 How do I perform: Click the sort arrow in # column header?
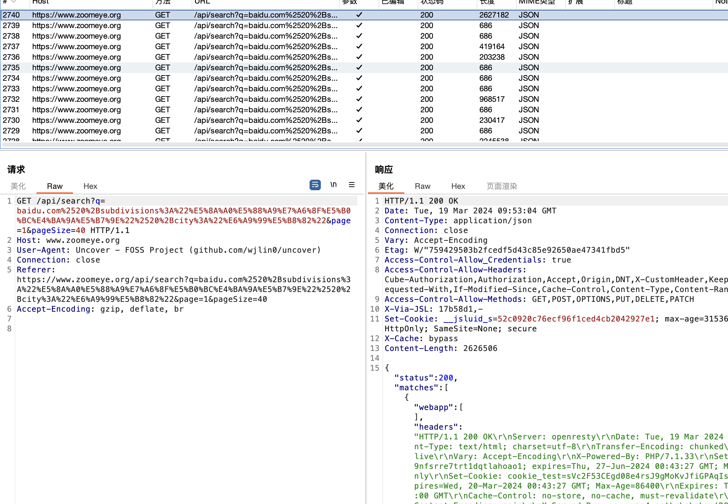click(x=14, y=2)
